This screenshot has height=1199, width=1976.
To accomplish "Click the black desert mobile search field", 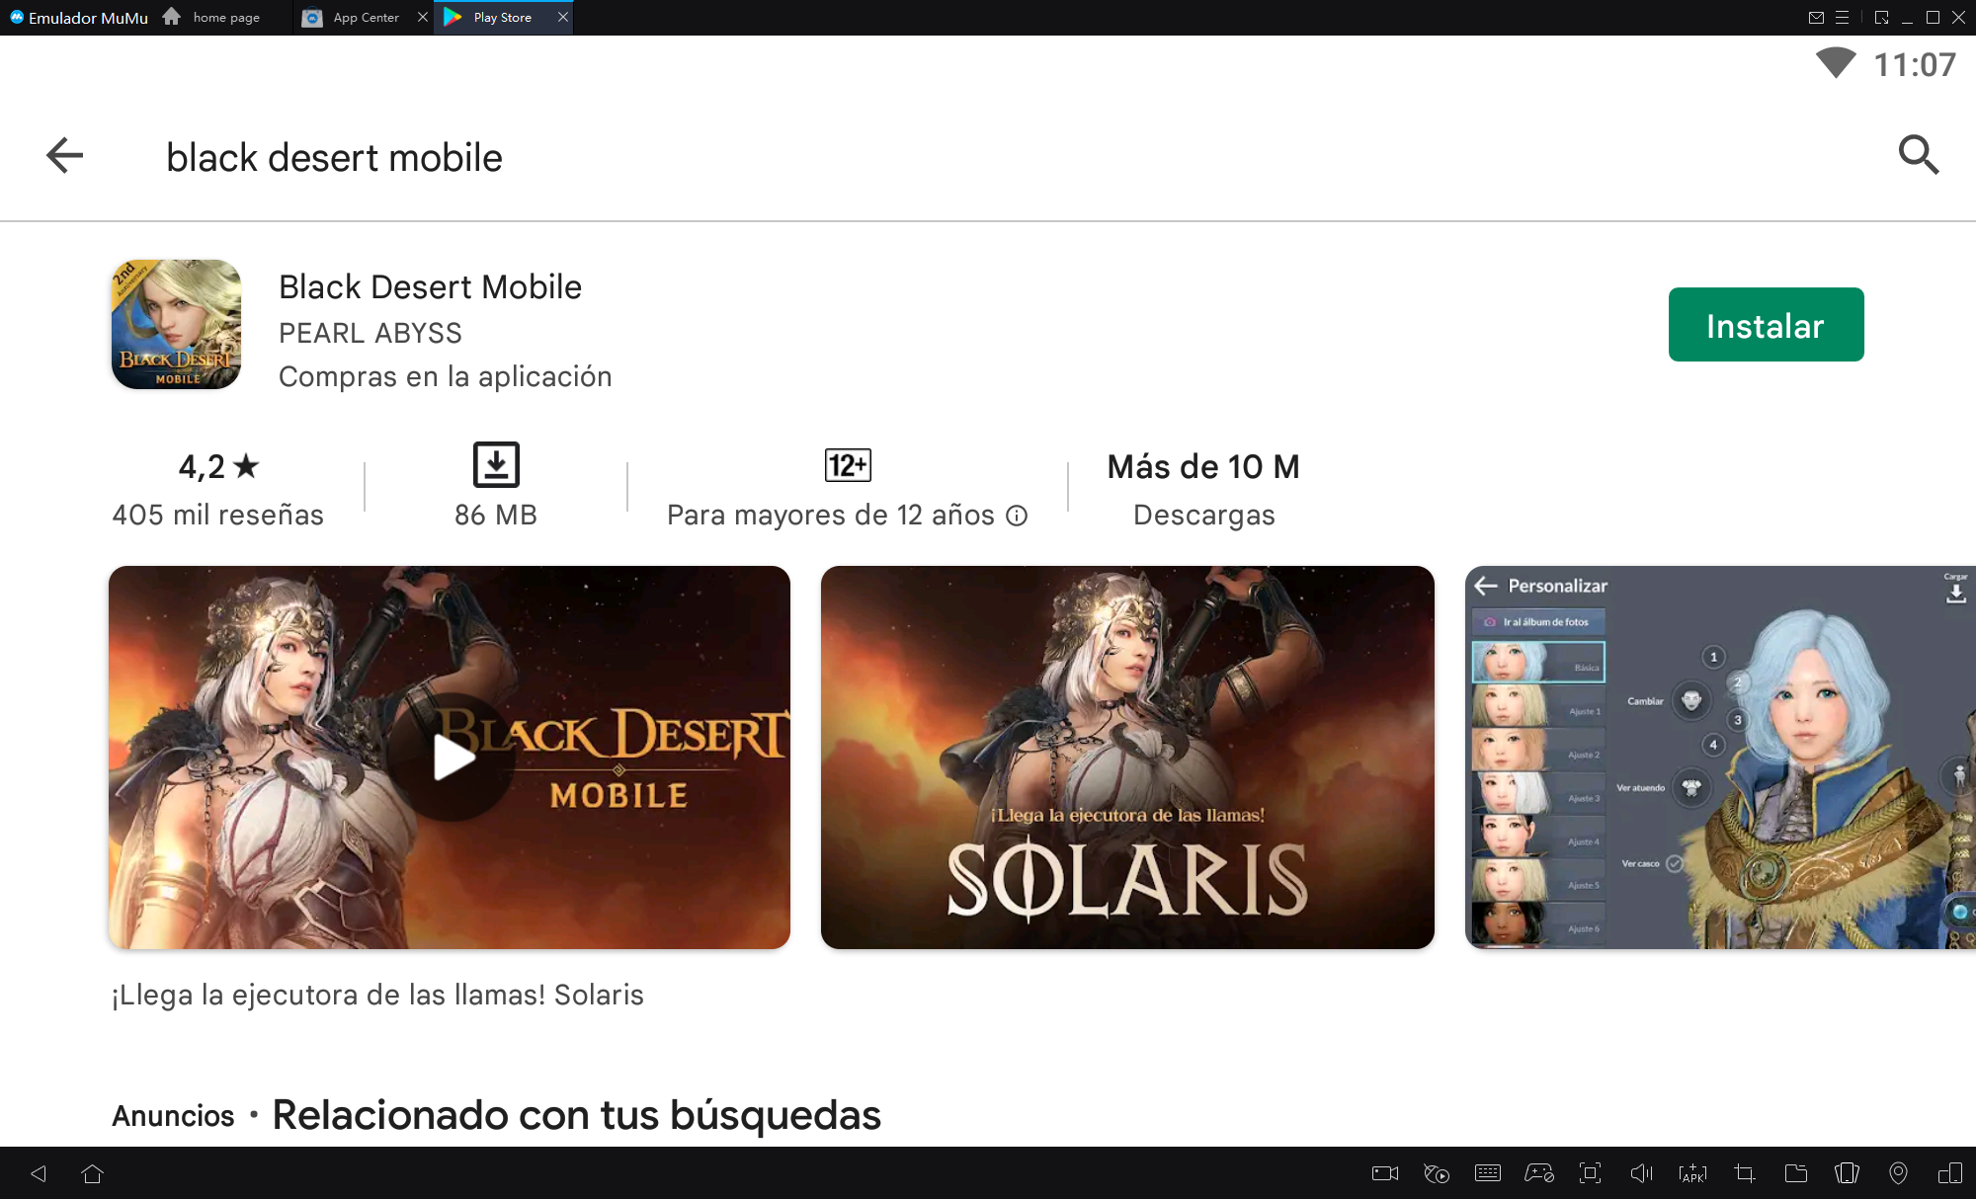I will (334, 157).
